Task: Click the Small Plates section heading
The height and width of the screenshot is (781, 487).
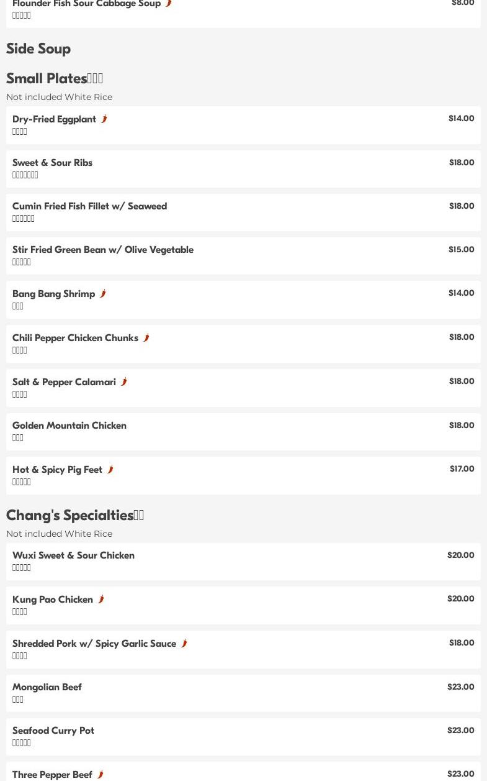Action: [55, 78]
